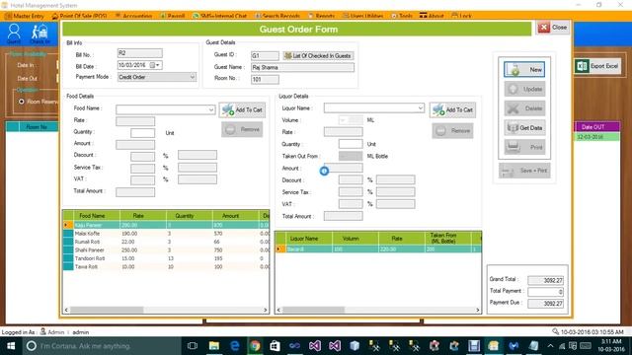Click the food grid horizontal scrollbar
Image resolution: width=632 pixels, height=355 pixels.
107,310
